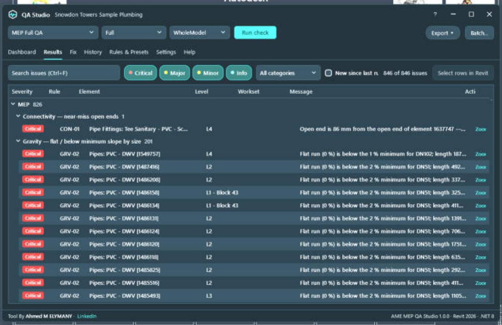Click the message text for pipe 1486208
This screenshot has width=502, height=325.
[x=382, y=180]
